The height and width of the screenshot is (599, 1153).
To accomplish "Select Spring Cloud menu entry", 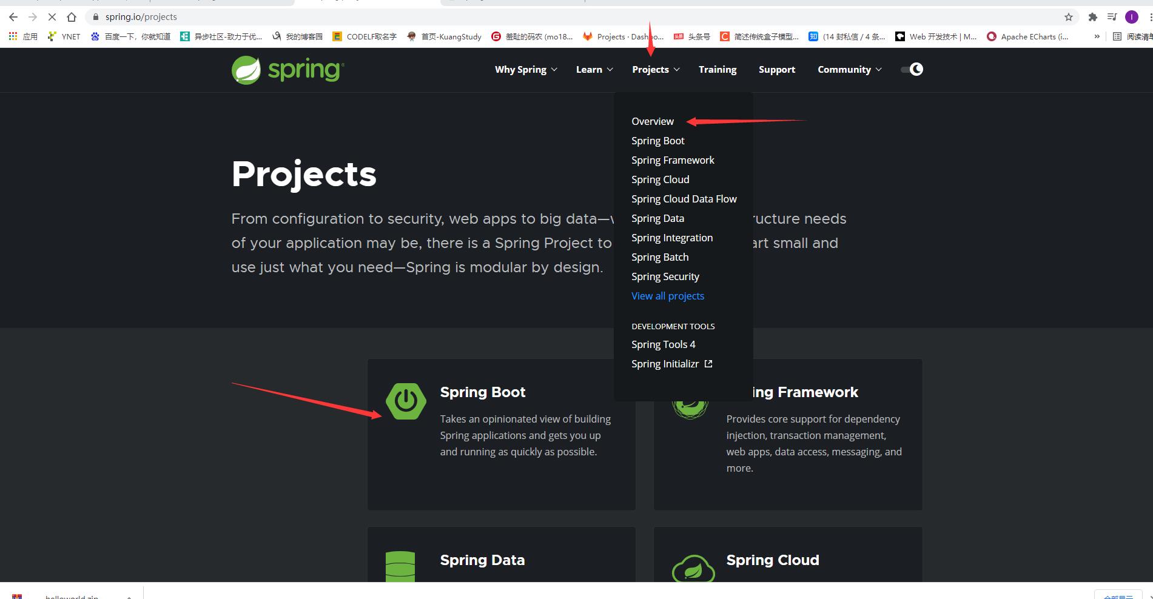I will click(660, 179).
